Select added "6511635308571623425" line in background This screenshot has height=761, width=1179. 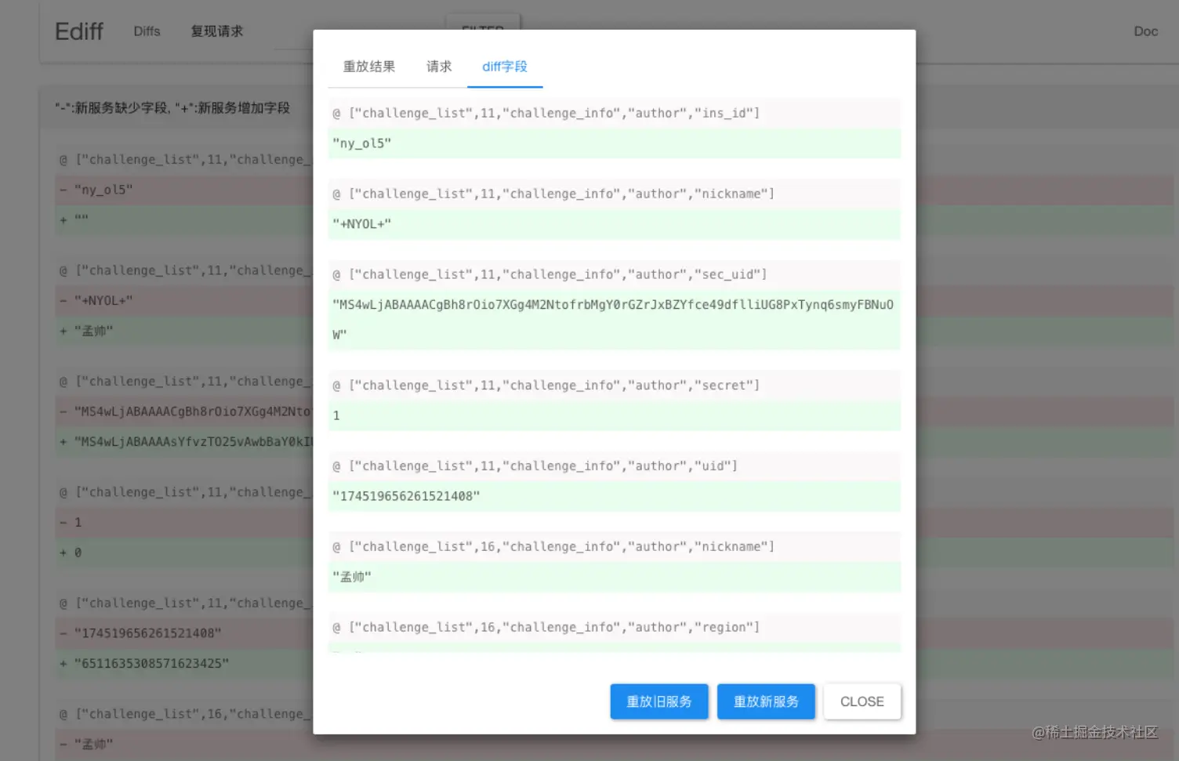coord(184,664)
